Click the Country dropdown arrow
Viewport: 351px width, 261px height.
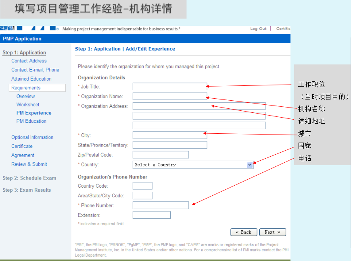[250, 164]
